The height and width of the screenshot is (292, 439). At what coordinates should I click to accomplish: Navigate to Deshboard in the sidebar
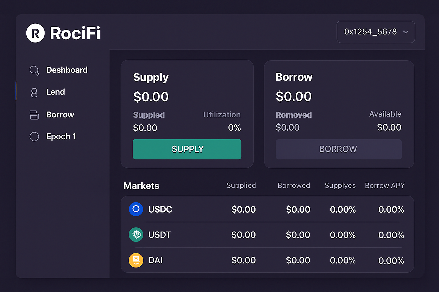point(67,70)
